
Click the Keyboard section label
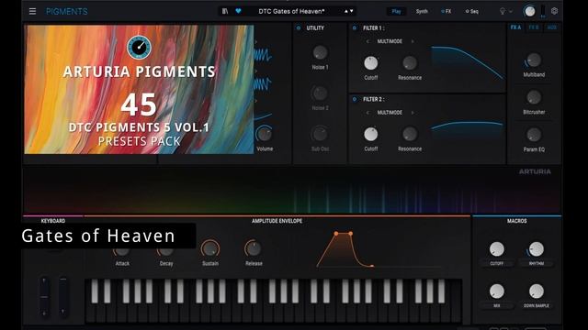[x=53, y=221]
